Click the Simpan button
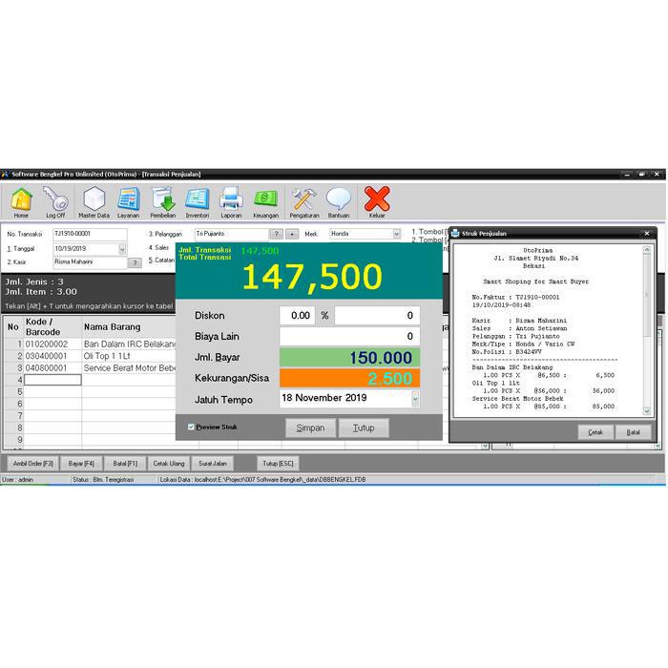Screen dimensions: 668x668 (310, 428)
